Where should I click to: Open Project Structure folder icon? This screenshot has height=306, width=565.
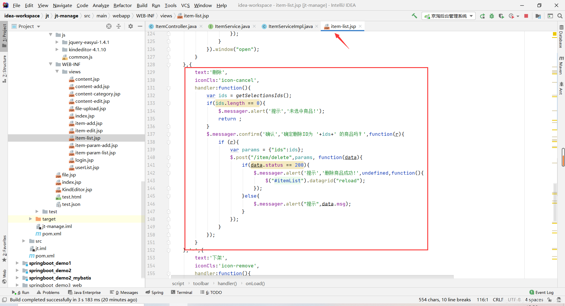pos(538,16)
